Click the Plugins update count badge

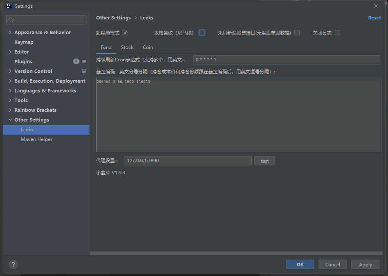76,61
